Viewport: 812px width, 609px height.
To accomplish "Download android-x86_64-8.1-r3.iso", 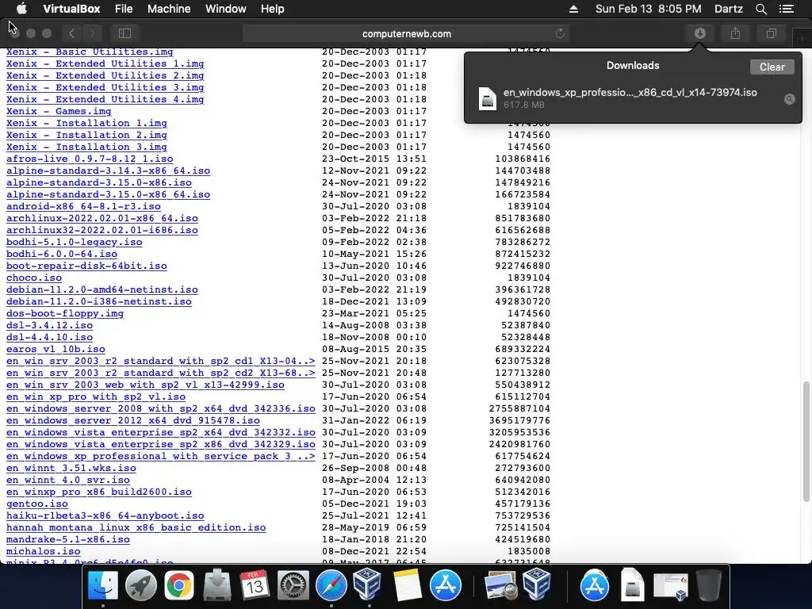I will click(83, 207).
